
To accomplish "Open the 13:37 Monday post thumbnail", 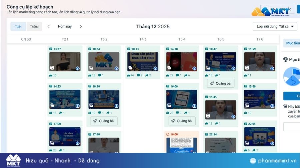I will pos(65,62).
